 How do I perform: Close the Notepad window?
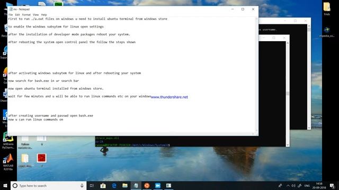click(x=253, y=9)
